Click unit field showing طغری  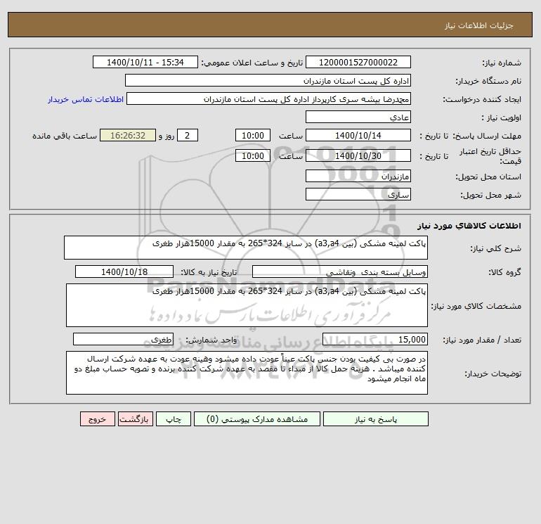(x=123, y=340)
